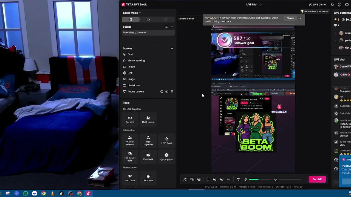
Task: Click the Beta Boom logo in preview
Action: click(256, 133)
